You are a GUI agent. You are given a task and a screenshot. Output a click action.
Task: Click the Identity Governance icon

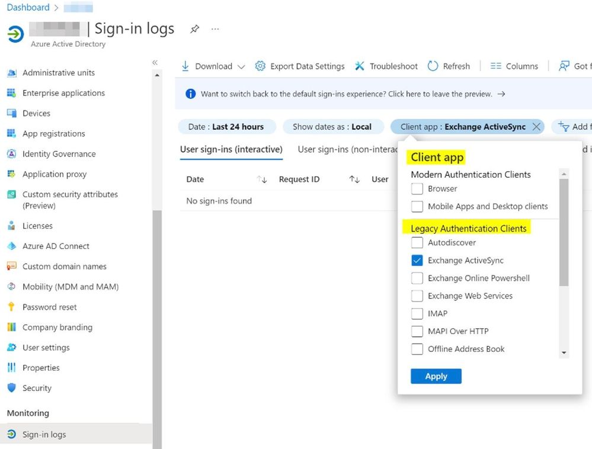pyautogui.click(x=12, y=154)
